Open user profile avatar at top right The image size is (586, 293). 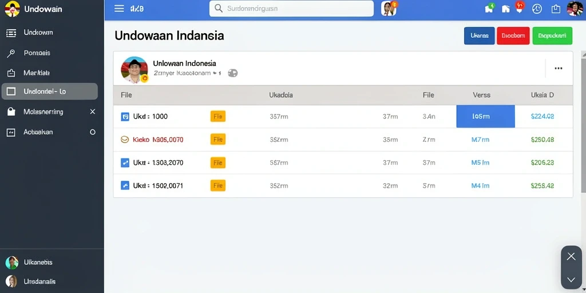(x=575, y=8)
